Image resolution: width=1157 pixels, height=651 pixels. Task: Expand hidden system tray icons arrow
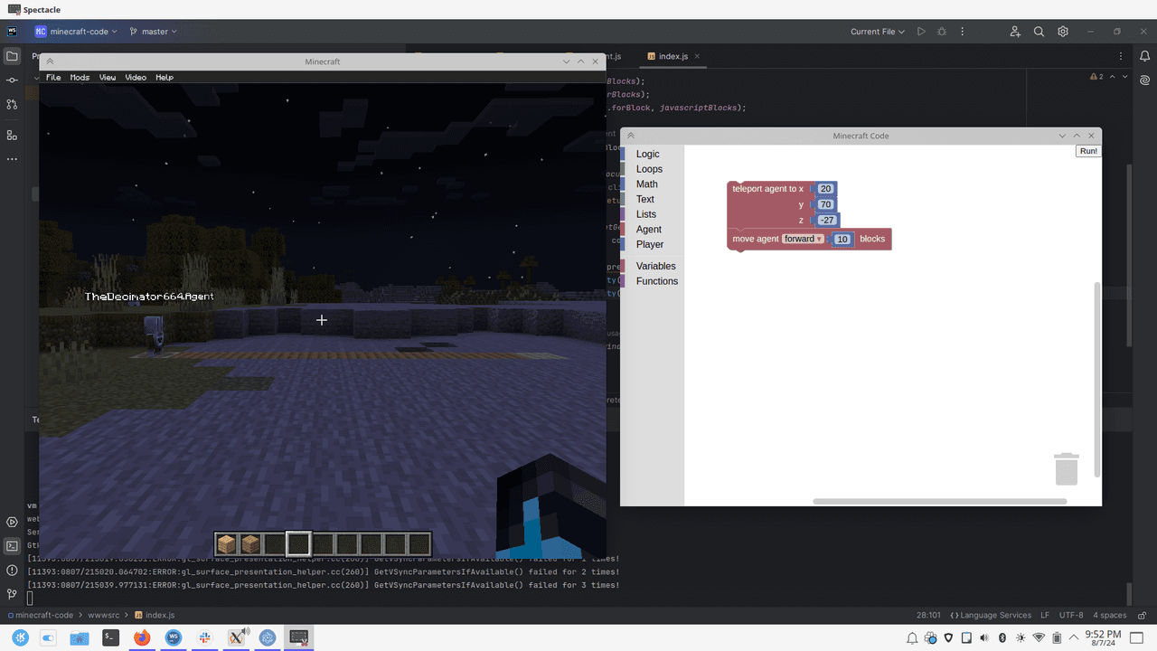pos(1075,638)
